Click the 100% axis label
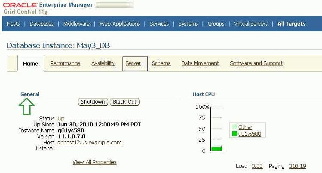The image size is (322, 173). pyautogui.click(x=202, y=107)
